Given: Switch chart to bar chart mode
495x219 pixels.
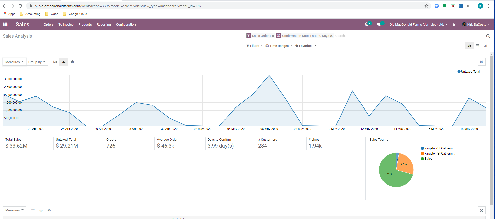Looking at the screenshot, I should pyautogui.click(x=55, y=62).
